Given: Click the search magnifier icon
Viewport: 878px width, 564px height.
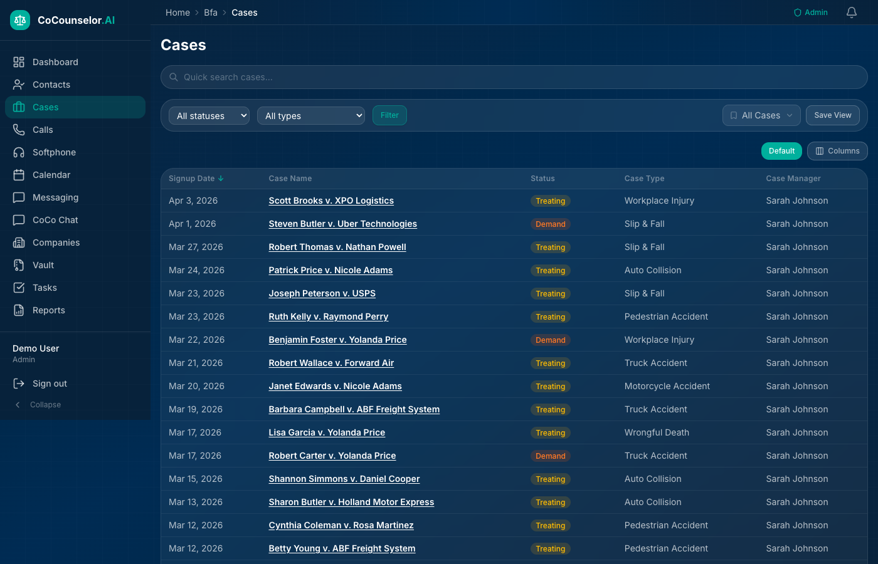Looking at the screenshot, I should 174,77.
